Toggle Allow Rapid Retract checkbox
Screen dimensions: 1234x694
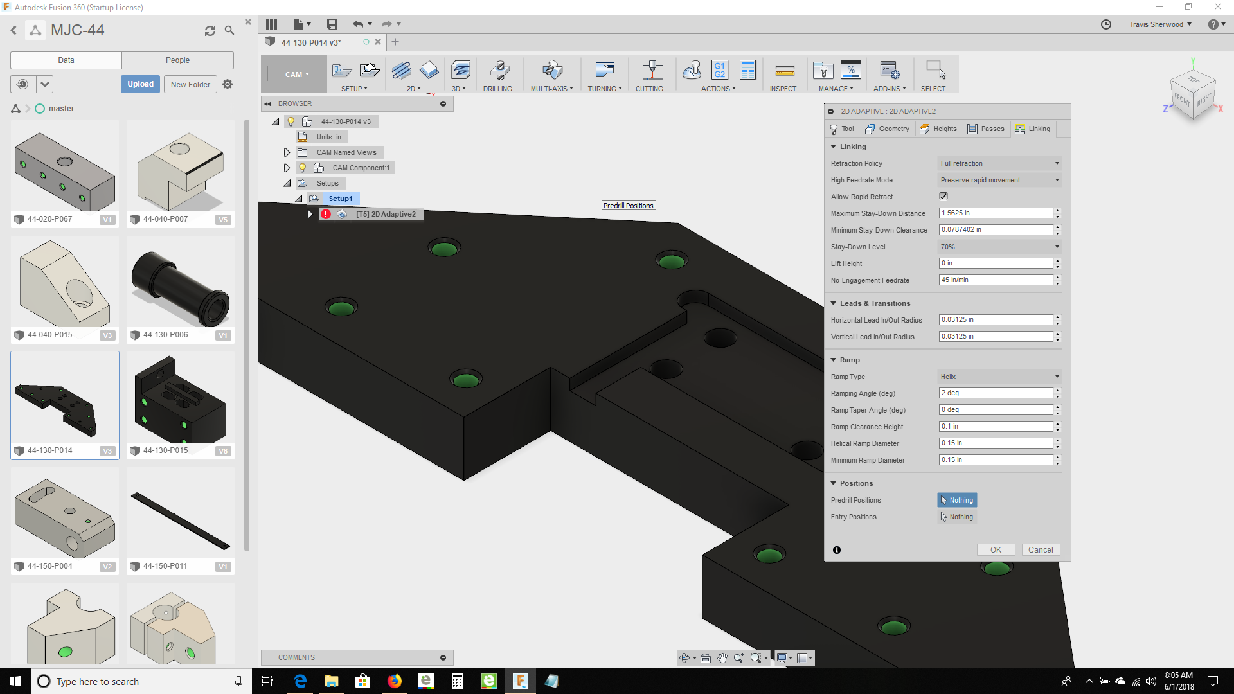[x=943, y=197]
